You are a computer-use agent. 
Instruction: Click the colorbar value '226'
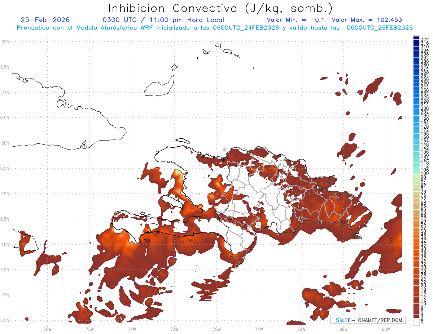click(424, 97)
